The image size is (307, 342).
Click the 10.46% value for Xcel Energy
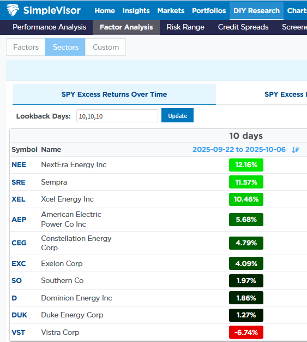pos(246,199)
